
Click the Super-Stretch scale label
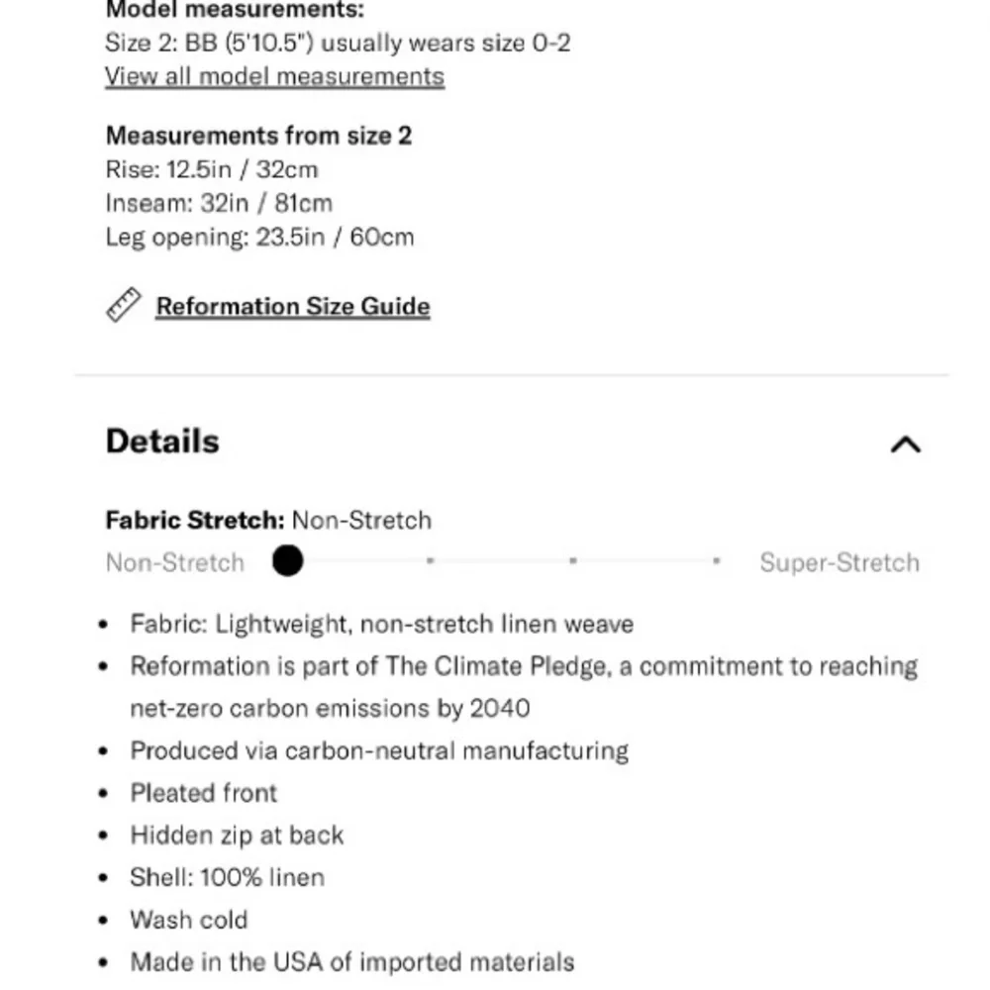(x=840, y=562)
